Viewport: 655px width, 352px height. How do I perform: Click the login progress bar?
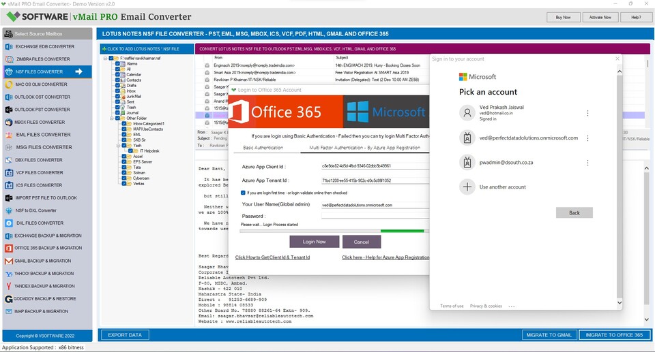(x=334, y=231)
